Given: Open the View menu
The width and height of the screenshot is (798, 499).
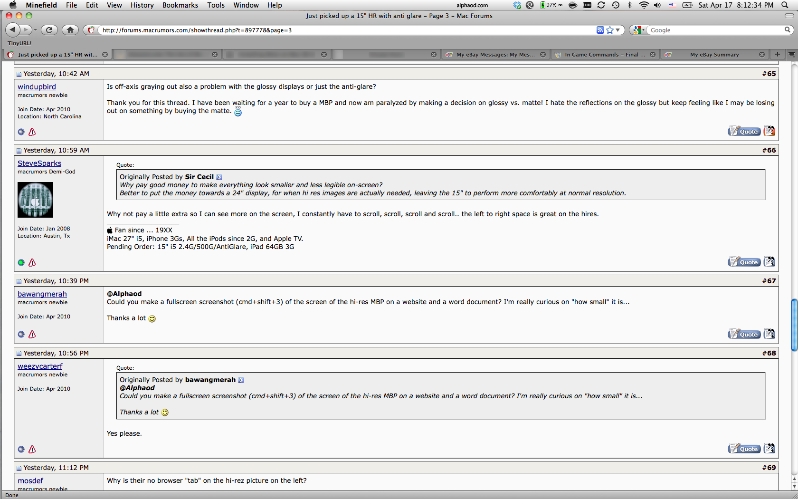Looking at the screenshot, I should point(114,5).
